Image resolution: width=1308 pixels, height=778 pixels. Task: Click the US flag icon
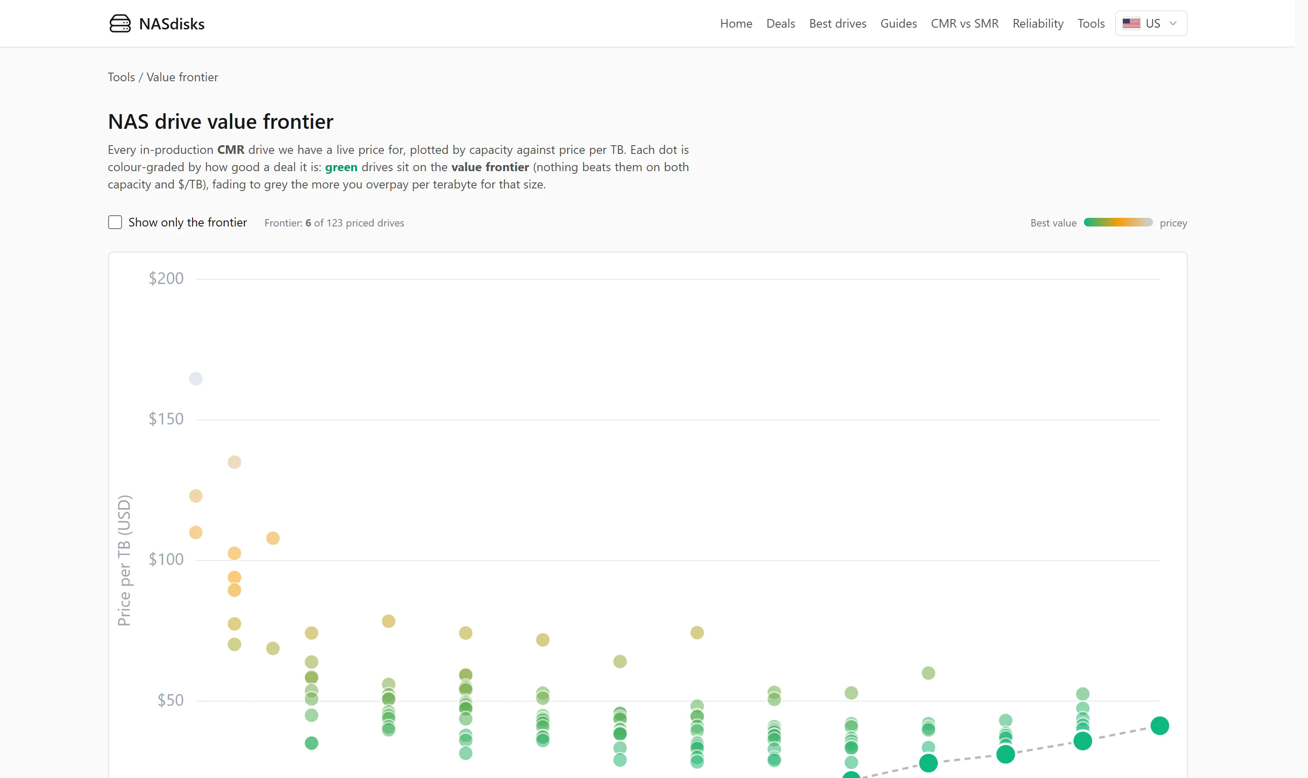(x=1131, y=24)
